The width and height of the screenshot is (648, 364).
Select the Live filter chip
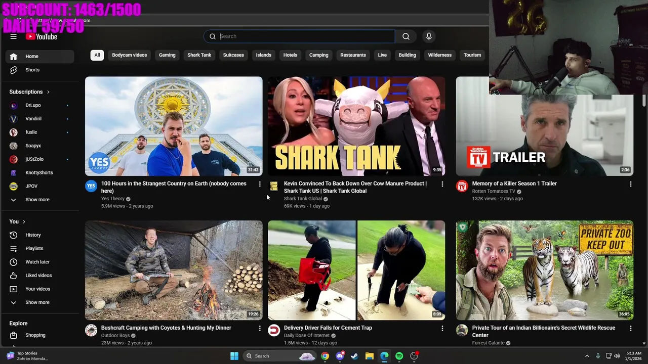[x=382, y=55]
